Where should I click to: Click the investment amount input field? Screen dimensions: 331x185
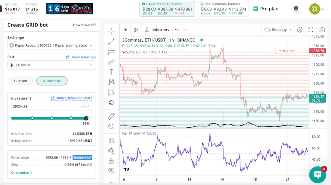click(51, 107)
